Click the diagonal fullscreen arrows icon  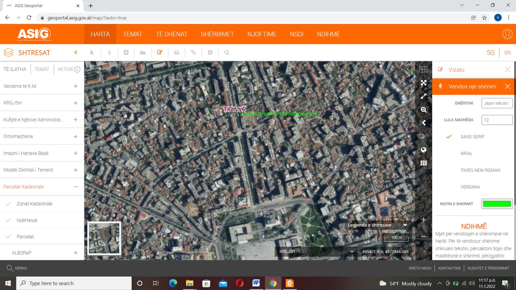click(423, 96)
